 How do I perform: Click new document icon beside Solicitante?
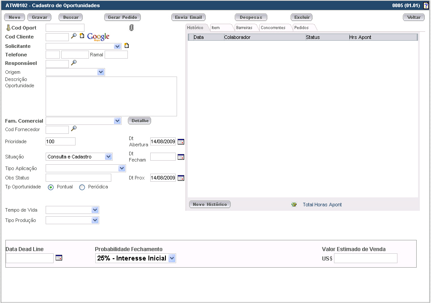tap(127, 46)
